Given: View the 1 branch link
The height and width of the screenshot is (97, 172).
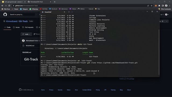Looking at the screenshot, I should [x=37, y=34].
